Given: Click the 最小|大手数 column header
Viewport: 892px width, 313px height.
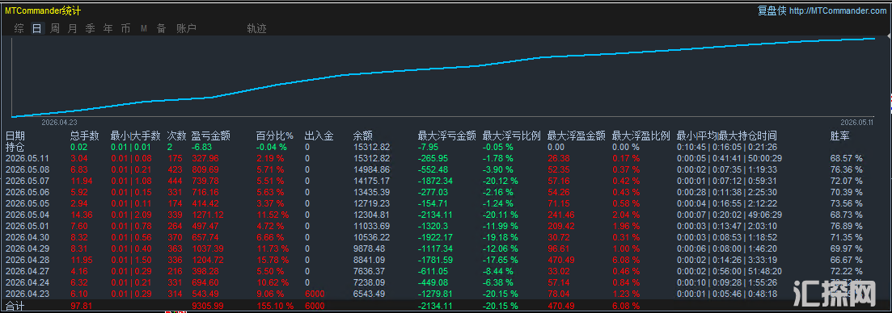Looking at the screenshot, I should click(x=135, y=136).
